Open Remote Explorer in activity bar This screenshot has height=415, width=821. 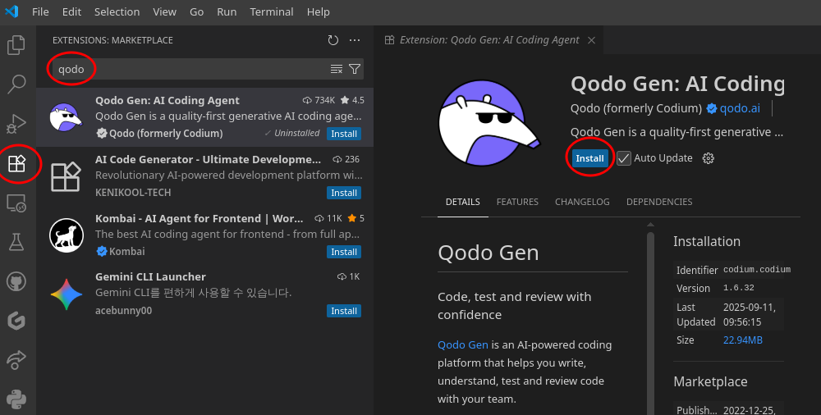(16, 203)
